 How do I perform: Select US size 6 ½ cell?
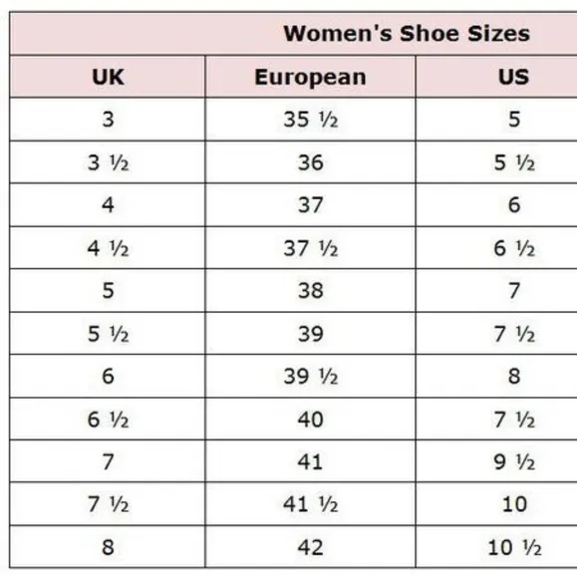(x=496, y=248)
